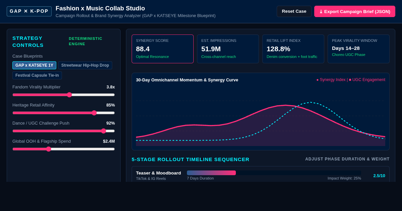Viewport: 402px width, 211px height.
Task: Click the Choreo UGC Phase text
Action: click(x=349, y=55)
